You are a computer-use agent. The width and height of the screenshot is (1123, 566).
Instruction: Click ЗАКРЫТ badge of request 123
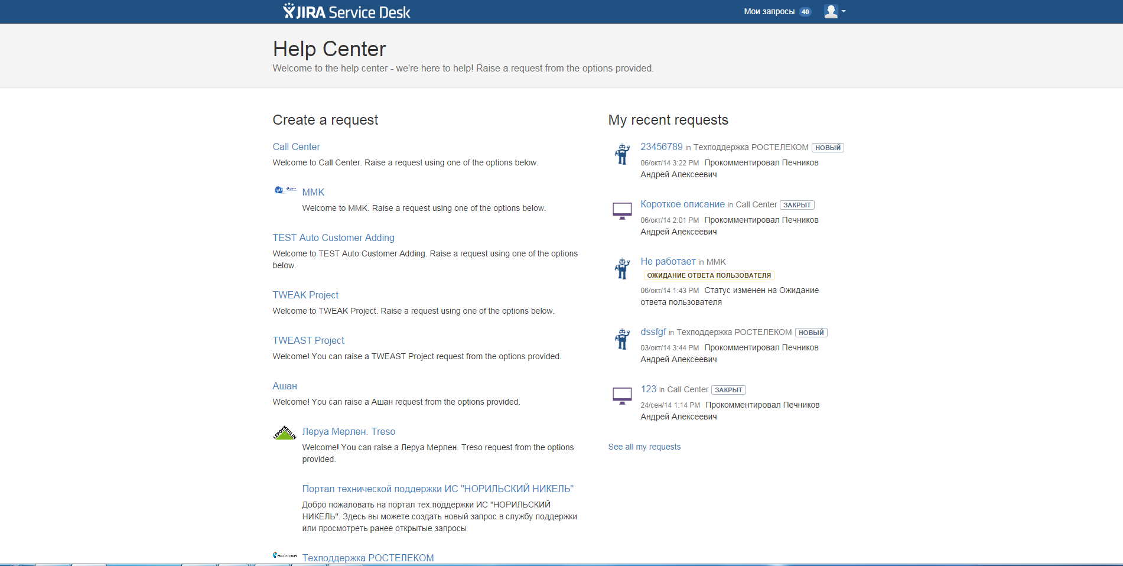pyautogui.click(x=728, y=390)
